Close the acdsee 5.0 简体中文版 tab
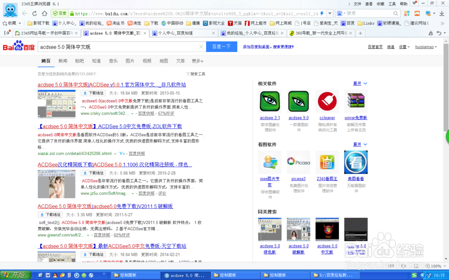Image resolution: width=449 pixels, height=280 pixels. point(145,33)
